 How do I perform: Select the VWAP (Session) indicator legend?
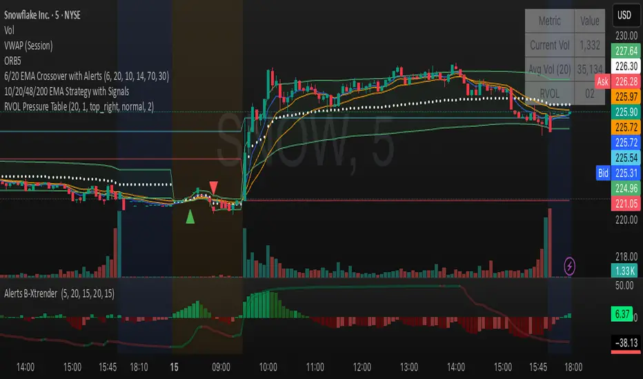tap(28, 45)
